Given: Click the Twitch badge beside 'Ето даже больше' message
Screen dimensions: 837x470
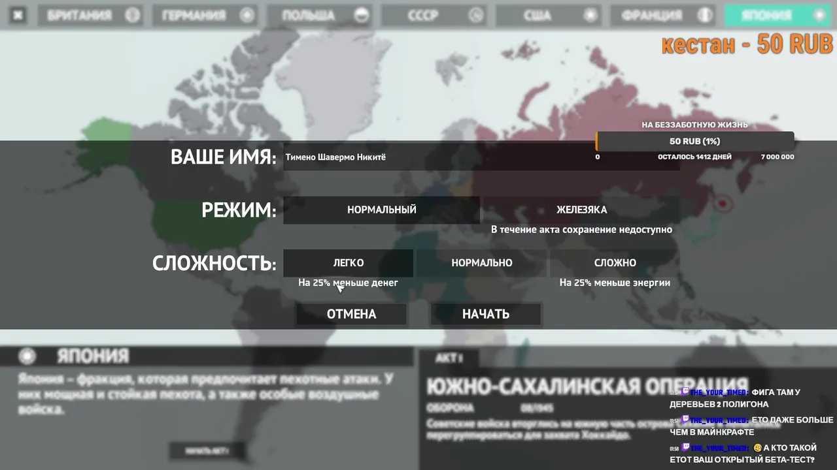Looking at the screenshot, I should tap(685, 420).
